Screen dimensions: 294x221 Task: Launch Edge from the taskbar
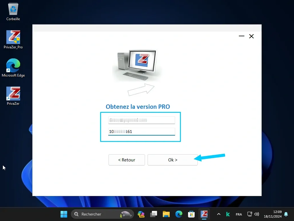(179, 214)
